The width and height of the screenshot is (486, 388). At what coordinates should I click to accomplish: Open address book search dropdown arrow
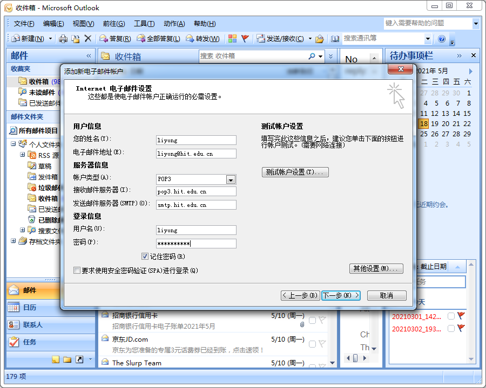click(428, 39)
